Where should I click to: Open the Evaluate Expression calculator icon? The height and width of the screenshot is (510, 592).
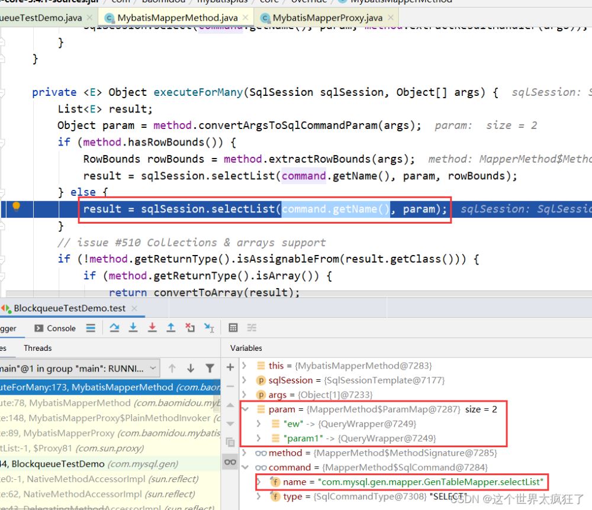click(233, 328)
